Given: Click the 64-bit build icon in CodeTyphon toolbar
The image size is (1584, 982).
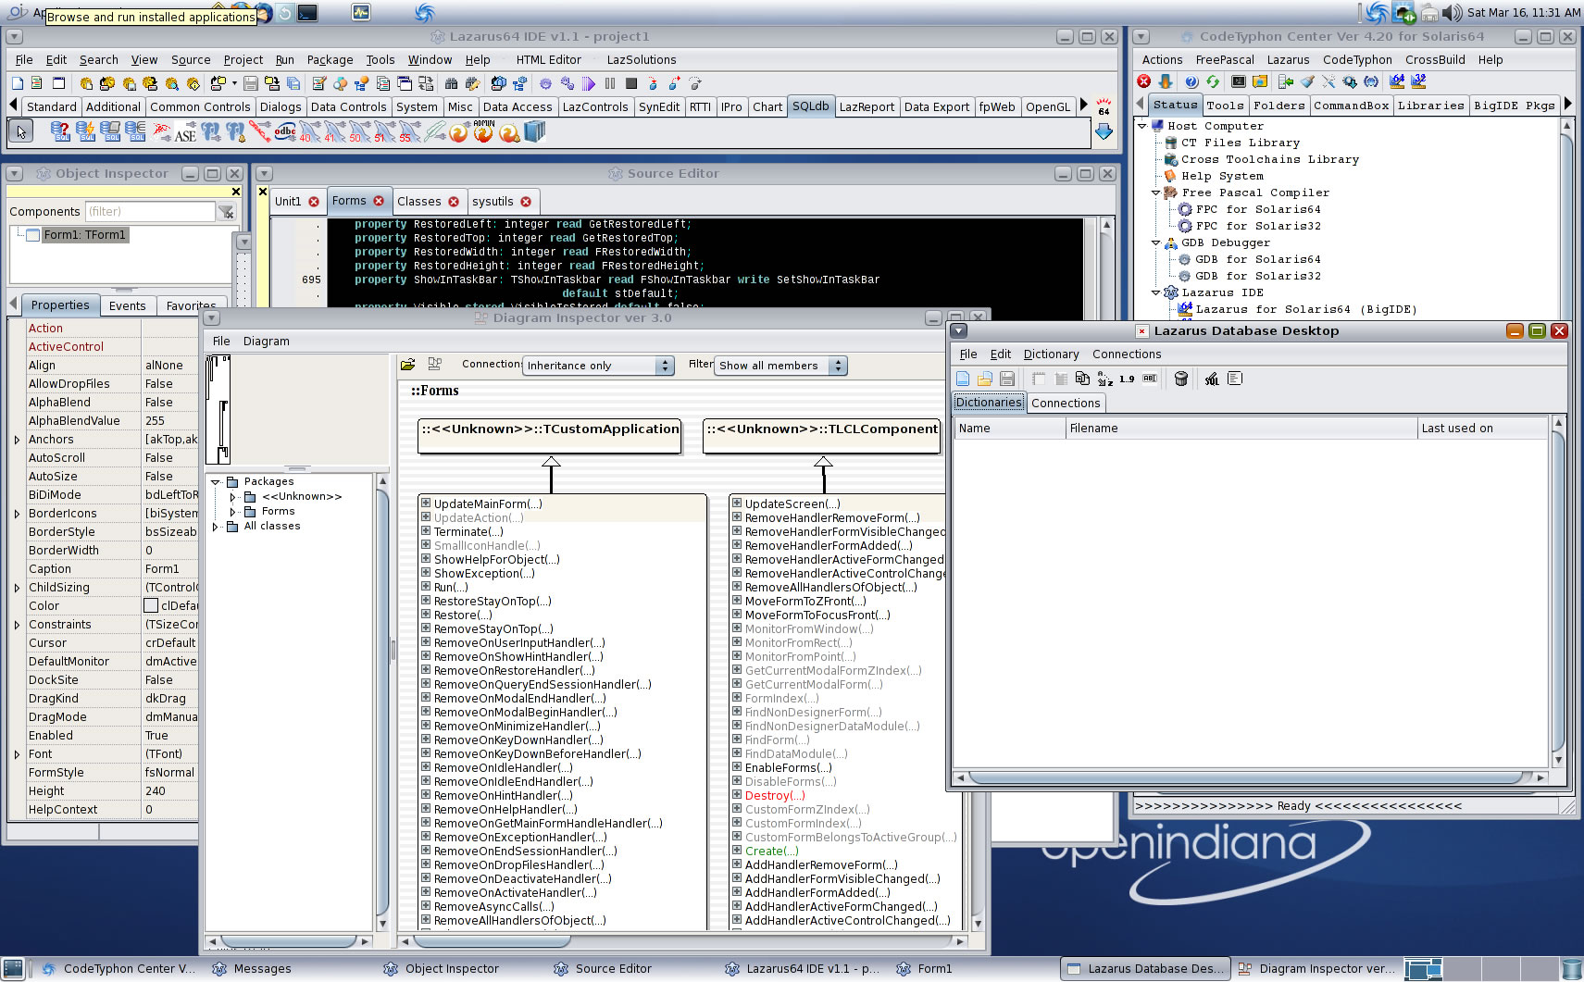Looking at the screenshot, I should click(x=1397, y=81).
